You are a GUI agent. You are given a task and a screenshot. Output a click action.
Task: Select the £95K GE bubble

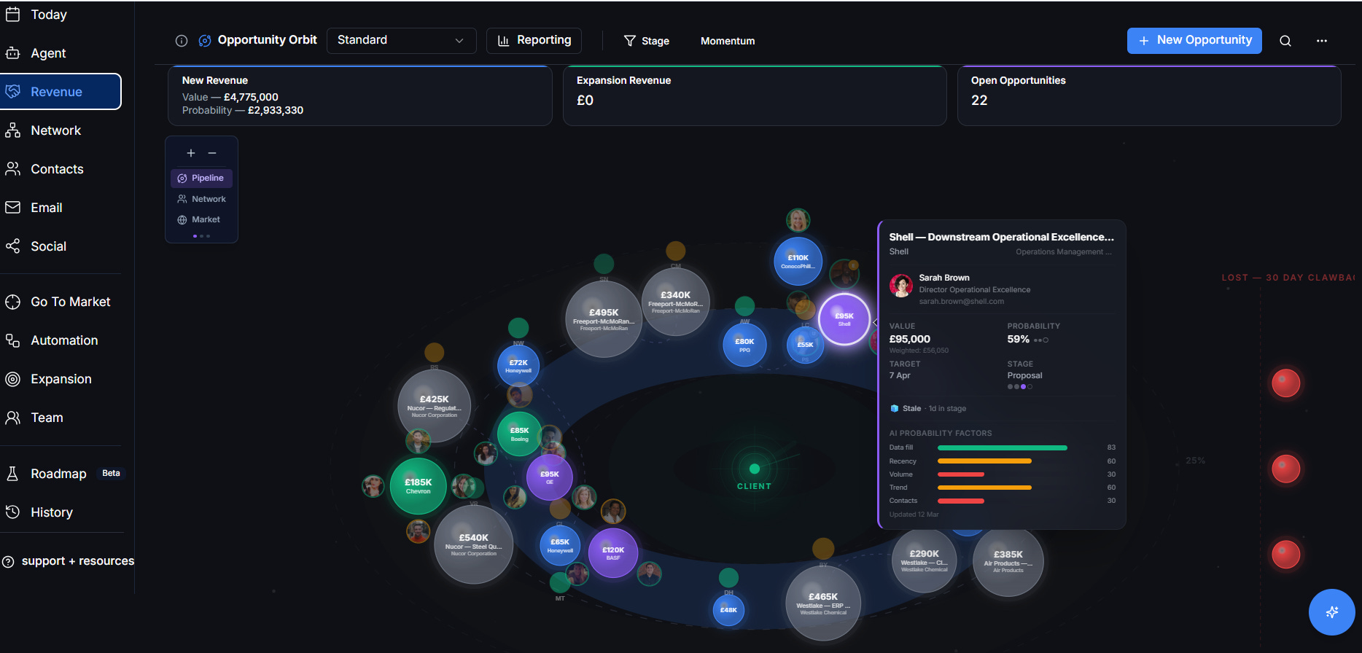[549, 477]
